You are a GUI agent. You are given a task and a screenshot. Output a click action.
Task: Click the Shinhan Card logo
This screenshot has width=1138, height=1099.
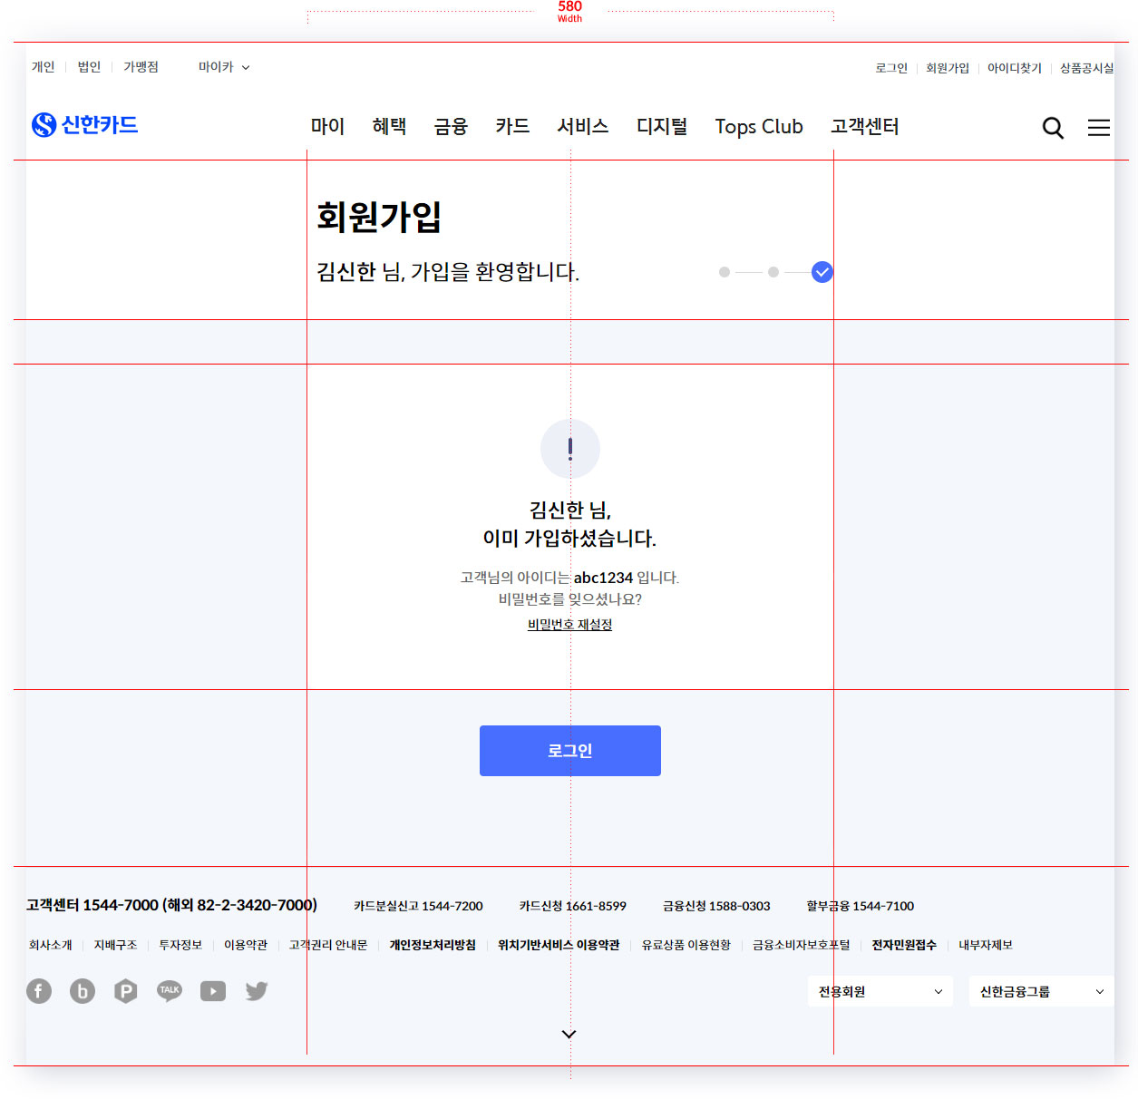click(x=84, y=124)
